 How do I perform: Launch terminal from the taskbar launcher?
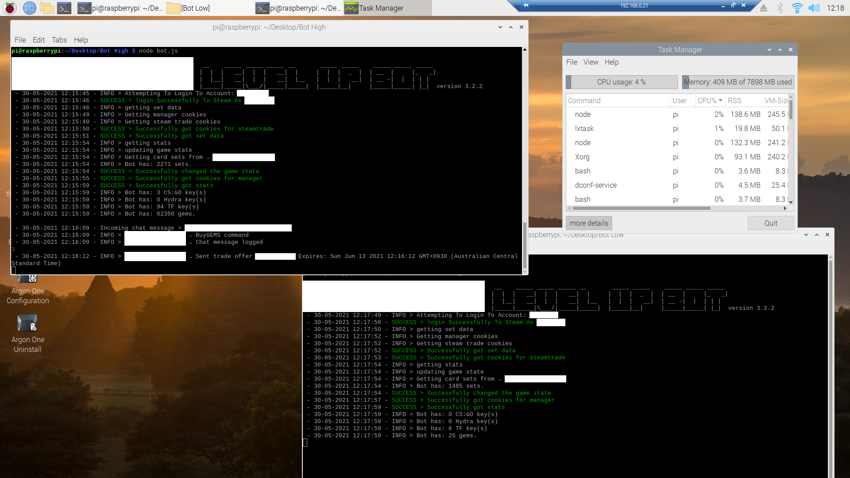64,8
